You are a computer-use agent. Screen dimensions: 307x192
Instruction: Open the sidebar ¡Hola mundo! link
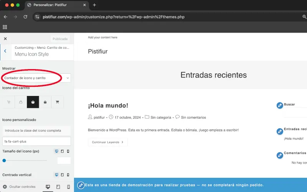click(294, 139)
